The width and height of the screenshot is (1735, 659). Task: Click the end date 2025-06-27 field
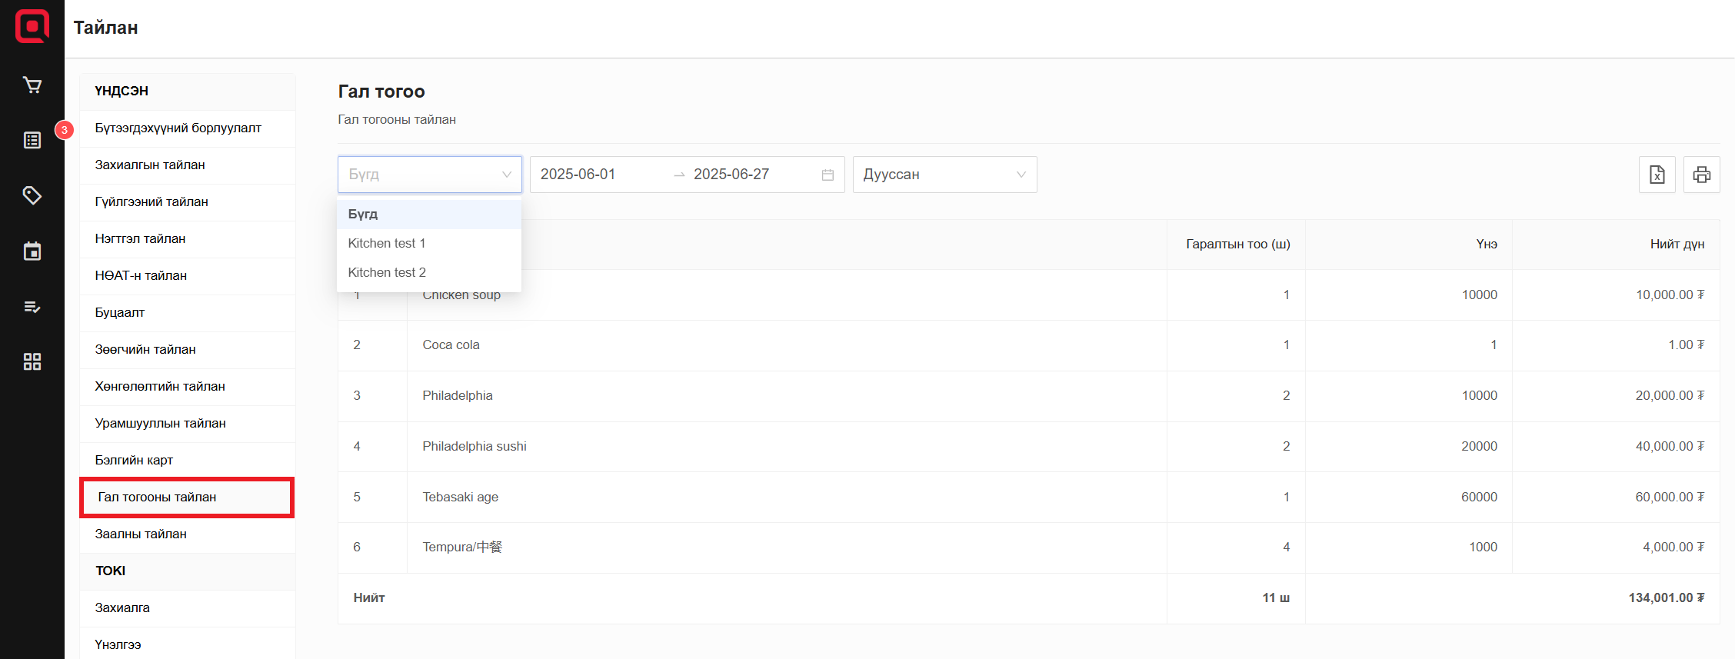tap(731, 175)
